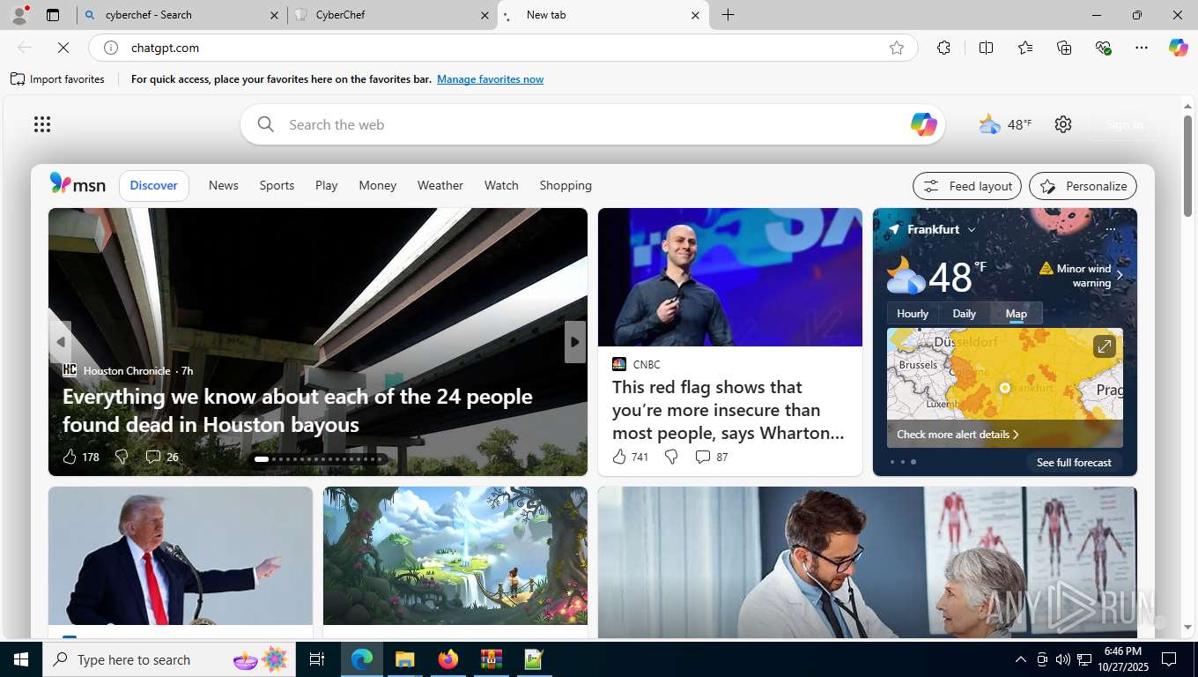Viewport: 1198px width, 677px height.
Task: Expand the Frankfurt location dropdown
Action: coord(972,229)
